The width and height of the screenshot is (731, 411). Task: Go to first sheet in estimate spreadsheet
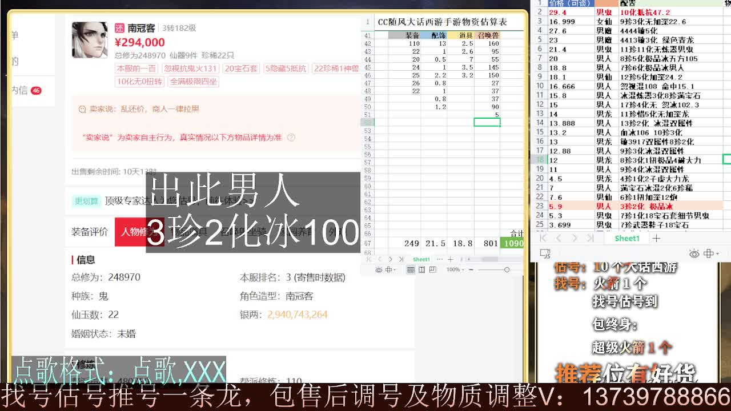[x=369, y=259]
